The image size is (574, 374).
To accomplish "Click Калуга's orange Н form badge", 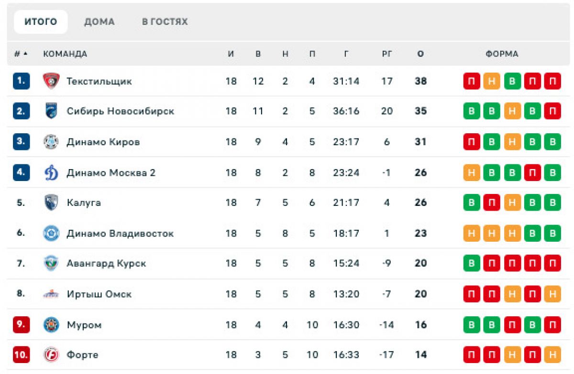I will click(x=512, y=203).
